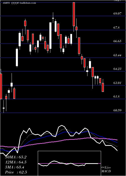
Task: Select the 60.59 price axis label
Action: pyautogui.click(x=117, y=110)
